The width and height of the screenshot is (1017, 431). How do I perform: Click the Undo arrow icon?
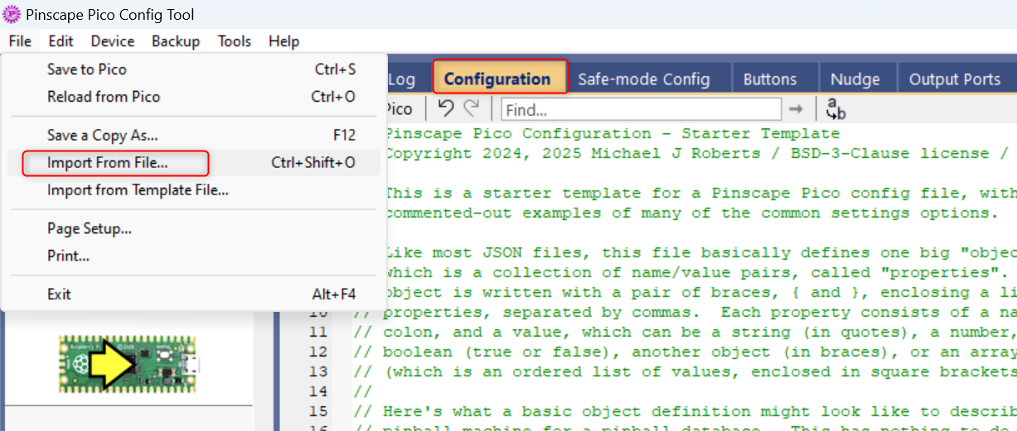pyautogui.click(x=447, y=108)
